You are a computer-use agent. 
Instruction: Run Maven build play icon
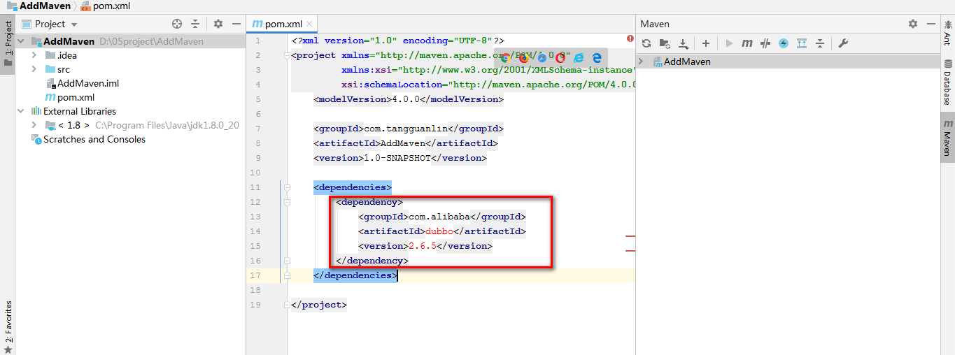729,43
